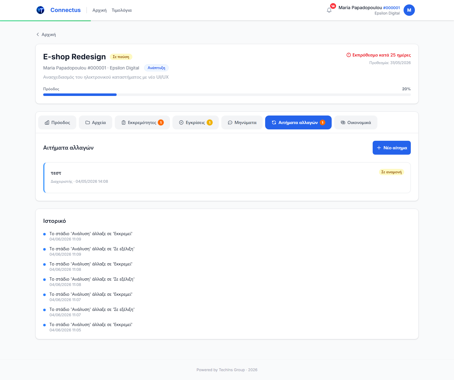Click 'Εκπρόθεσμο κατά 25 ημέρες' text
Screen dimensions: 454x380
[381, 55]
